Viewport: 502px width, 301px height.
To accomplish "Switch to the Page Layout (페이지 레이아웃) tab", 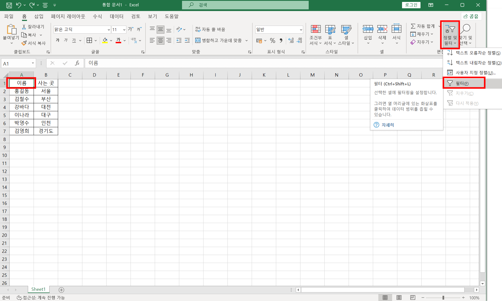I will 68,17.
